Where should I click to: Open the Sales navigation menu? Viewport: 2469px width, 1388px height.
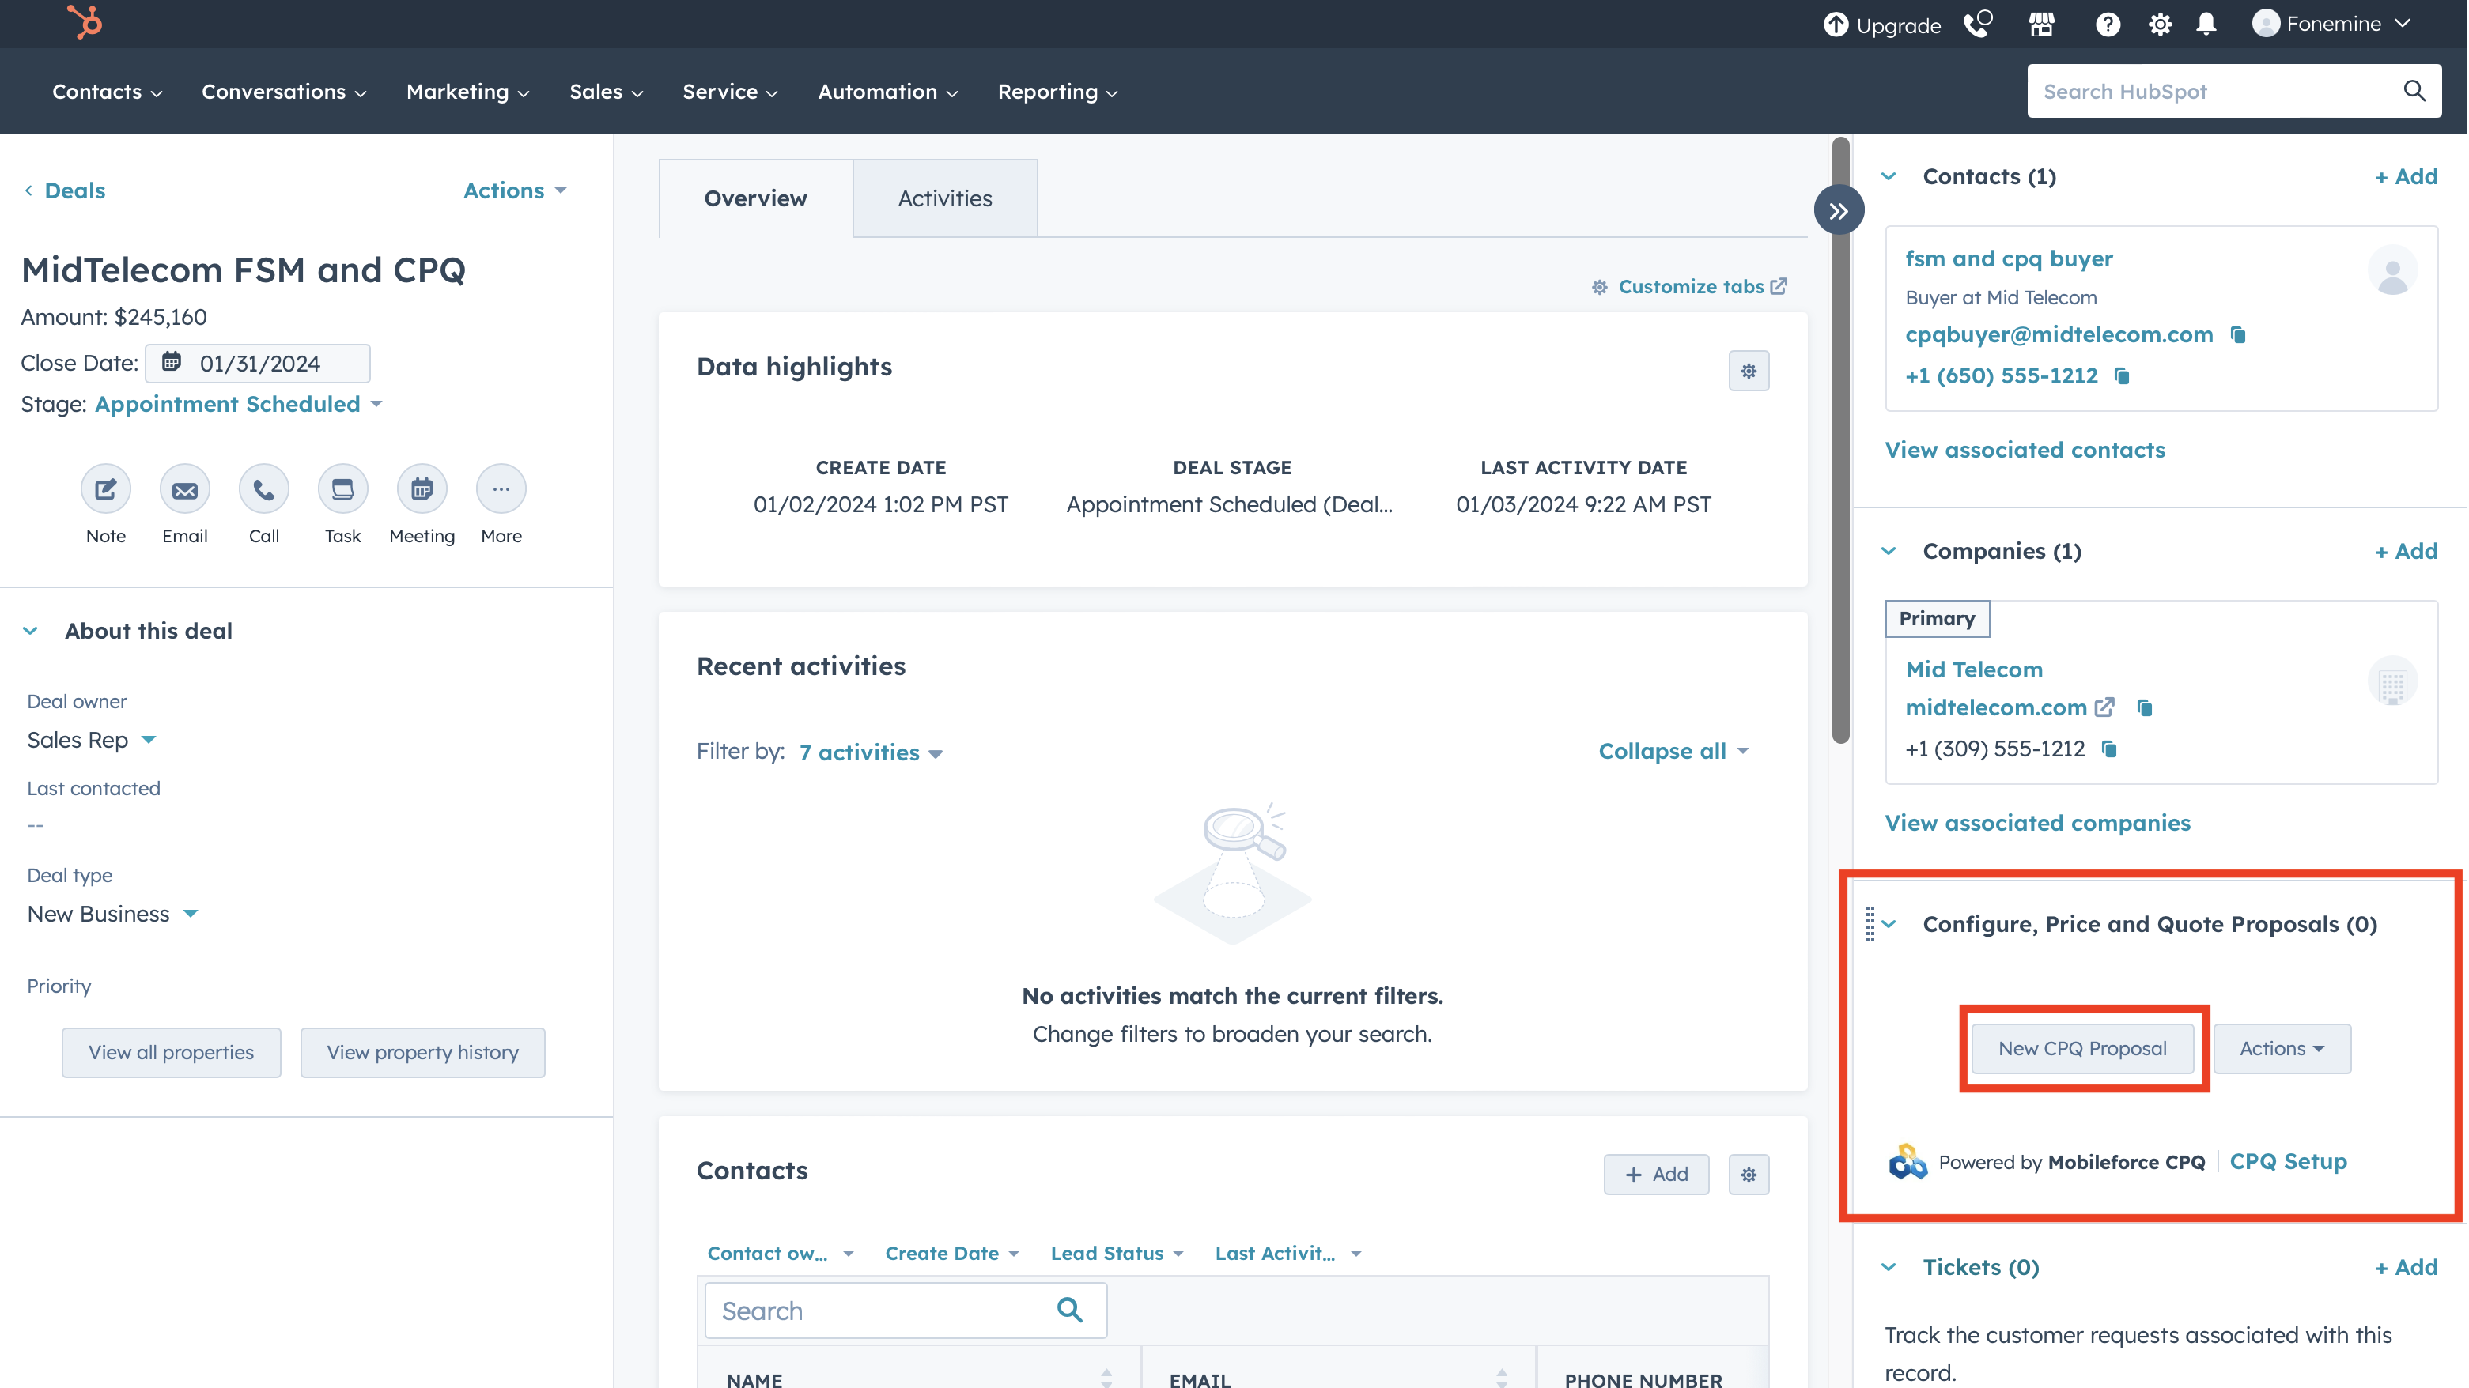(x=606, y=92)
